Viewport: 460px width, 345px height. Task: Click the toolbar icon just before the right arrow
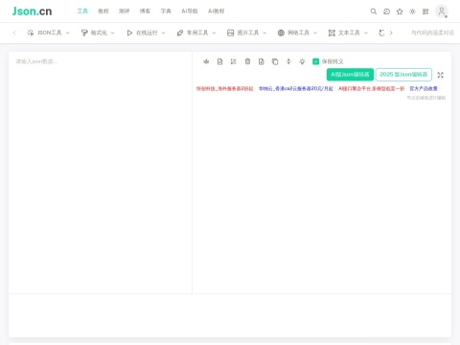pos(381,33)
